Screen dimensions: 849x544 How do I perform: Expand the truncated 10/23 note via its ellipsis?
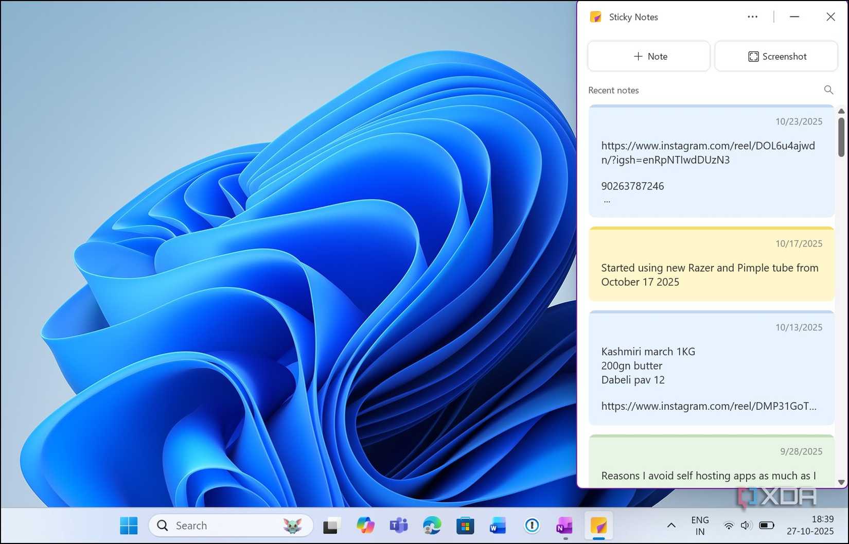pos(607,200)
